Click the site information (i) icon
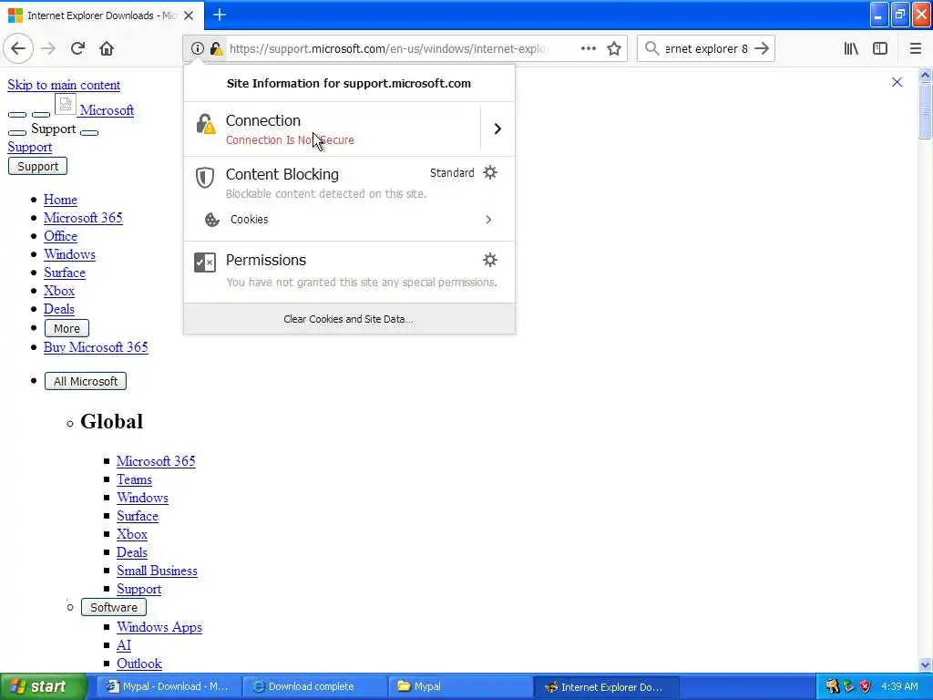The image size is (933, 700). [x=198, y=48]
